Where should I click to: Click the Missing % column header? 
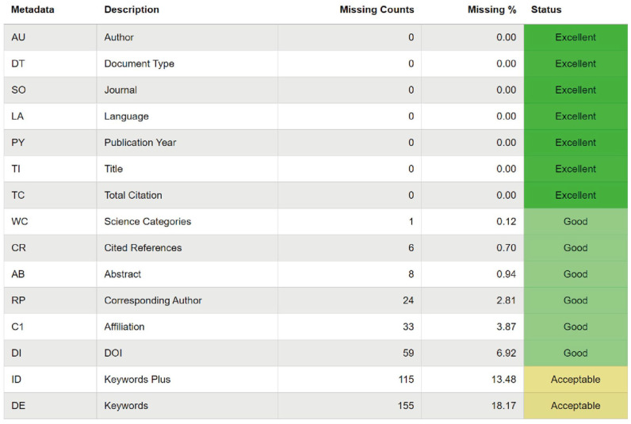point(491,10)
